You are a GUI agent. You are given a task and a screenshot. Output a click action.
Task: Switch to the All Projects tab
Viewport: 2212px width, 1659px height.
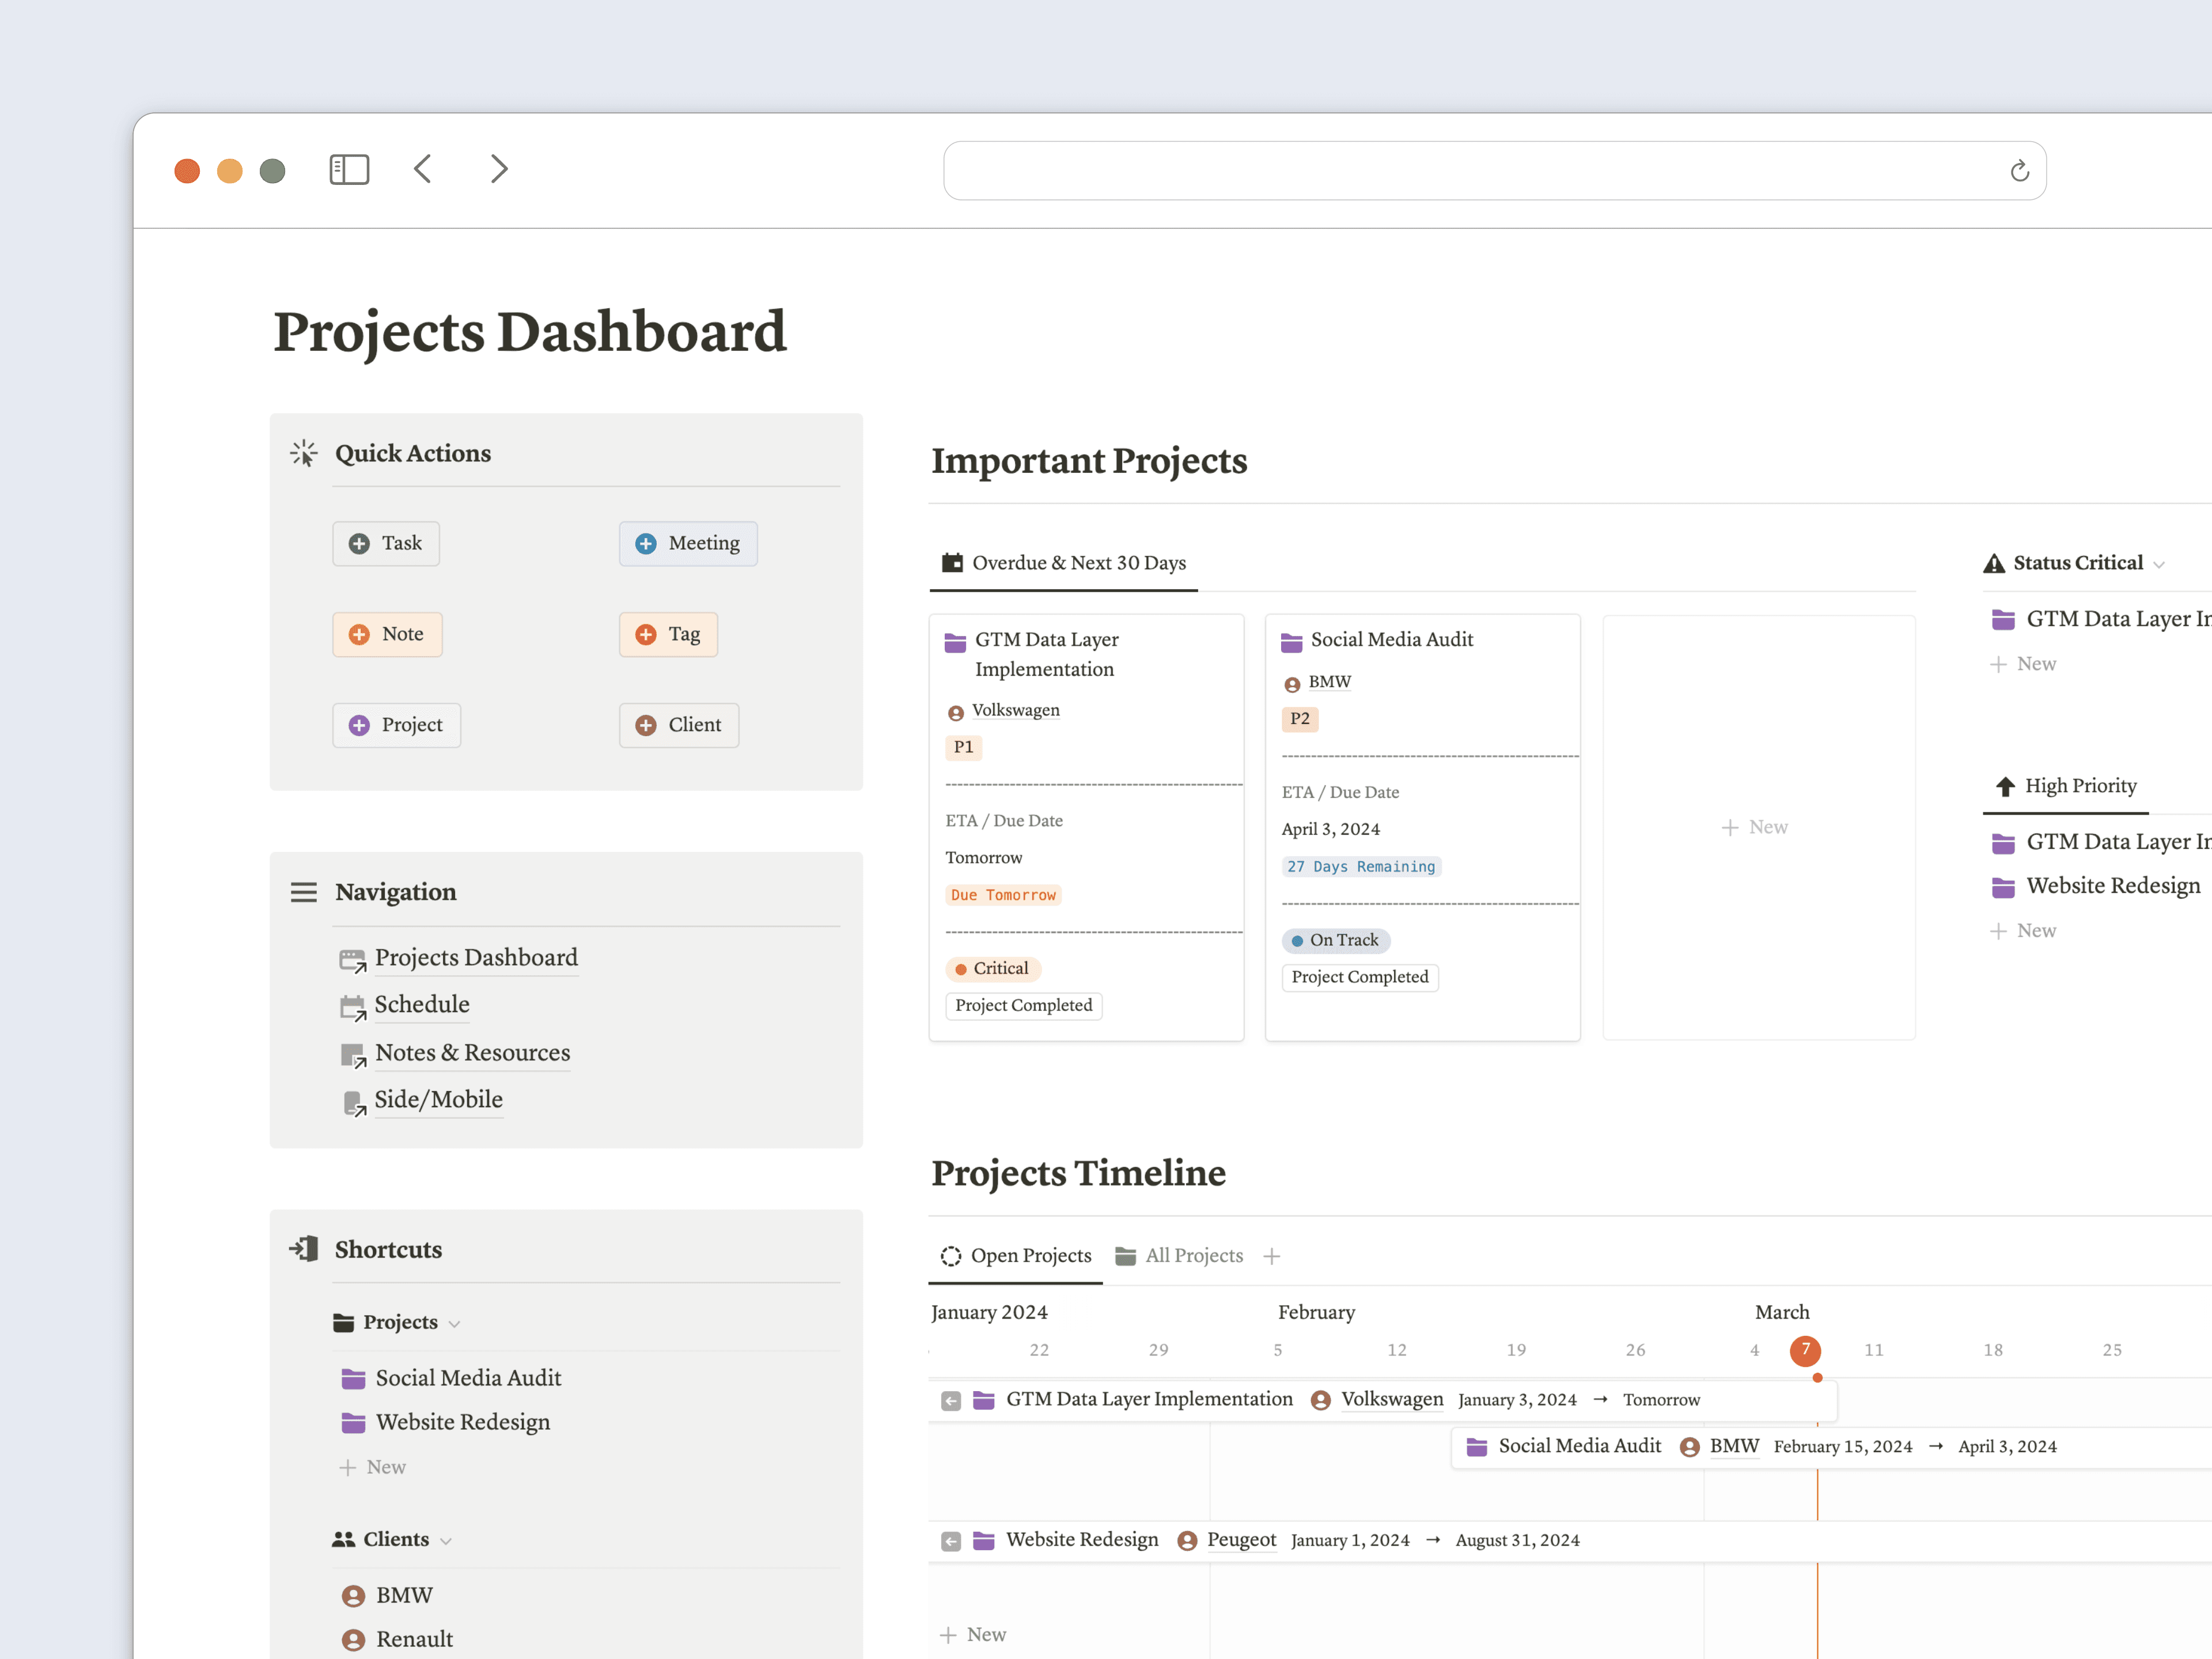coord(1193,1256)
